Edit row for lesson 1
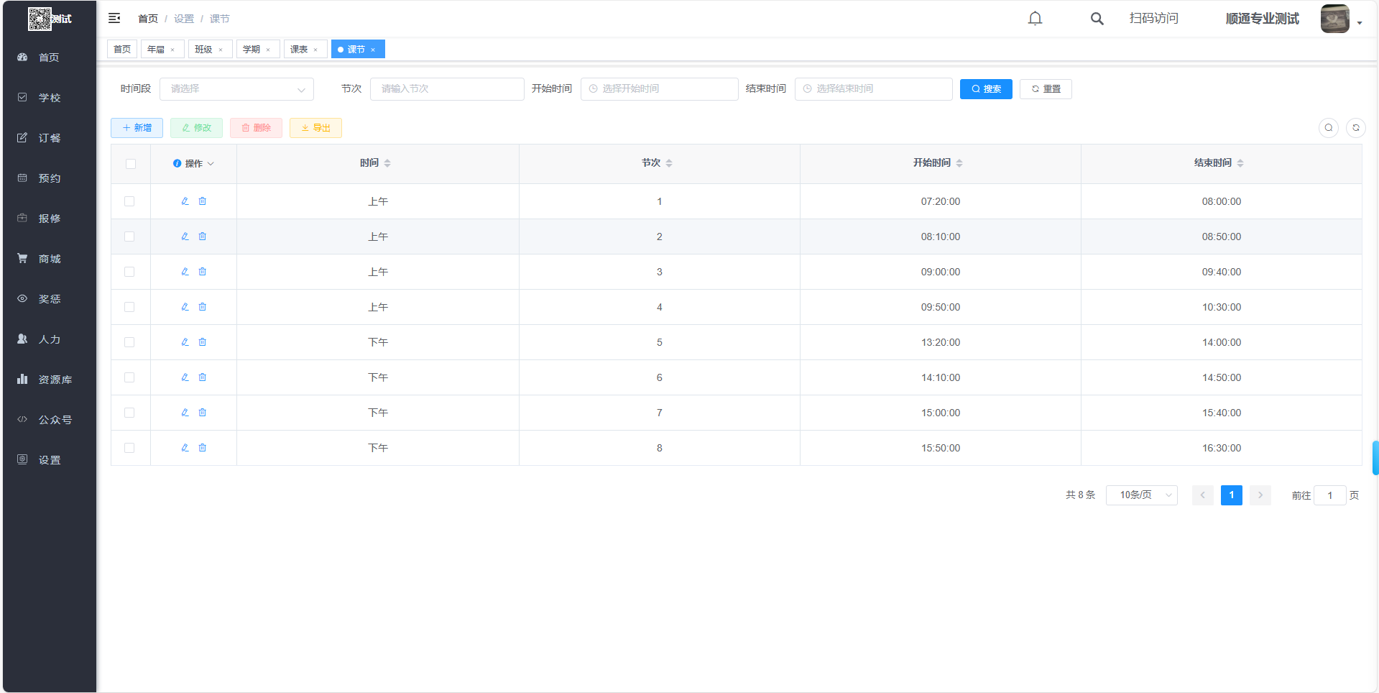Image resolution: width=1379 pixels, height=693 pixels. coord(185,201)
